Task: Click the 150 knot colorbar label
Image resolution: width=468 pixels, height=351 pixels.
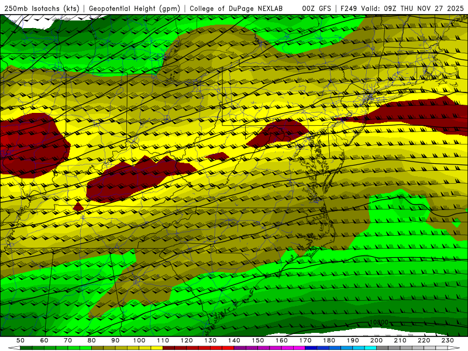Action: [258, 340]
